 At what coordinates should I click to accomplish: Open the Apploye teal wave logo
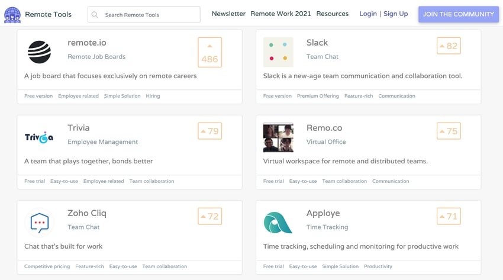[x=278, y=223]
